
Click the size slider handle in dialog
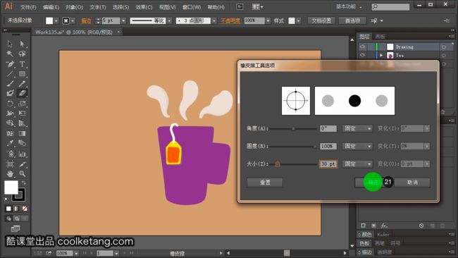point(278,164)
